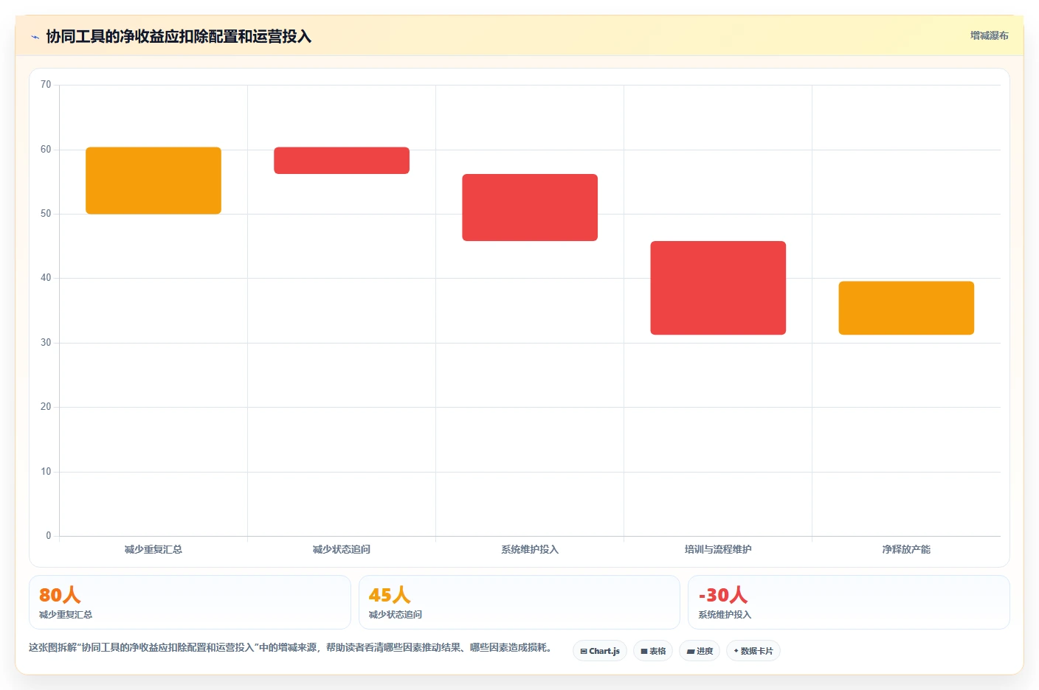
Task: Click the lightning icon beside the chart title
Action: [35, 37]
